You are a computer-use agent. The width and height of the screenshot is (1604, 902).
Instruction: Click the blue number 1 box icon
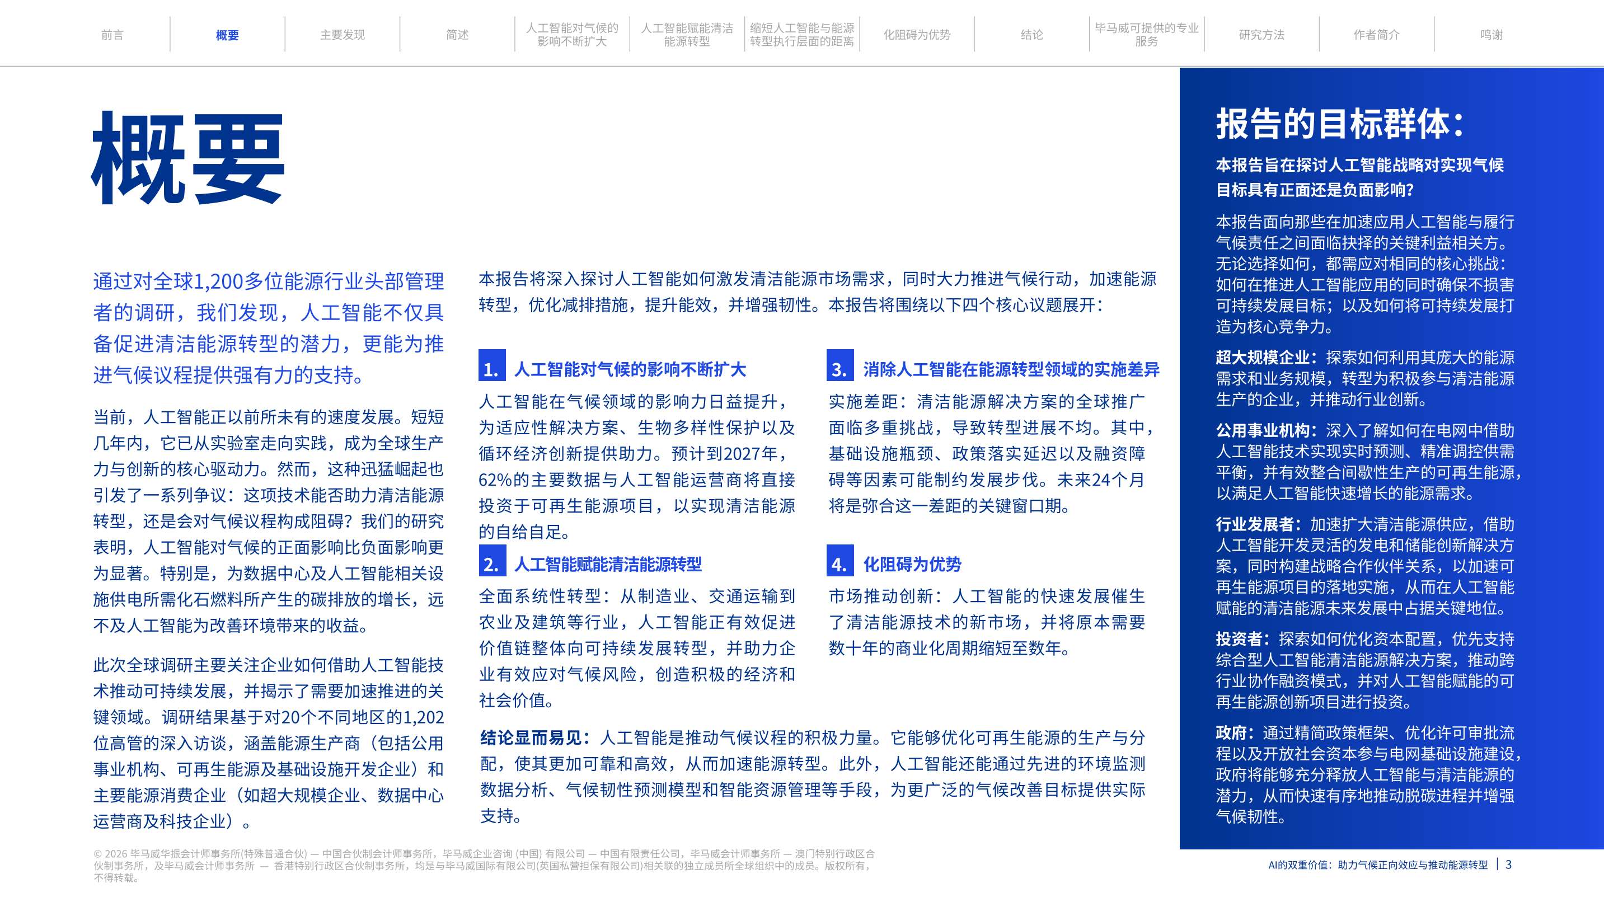[x=491, y=366]
